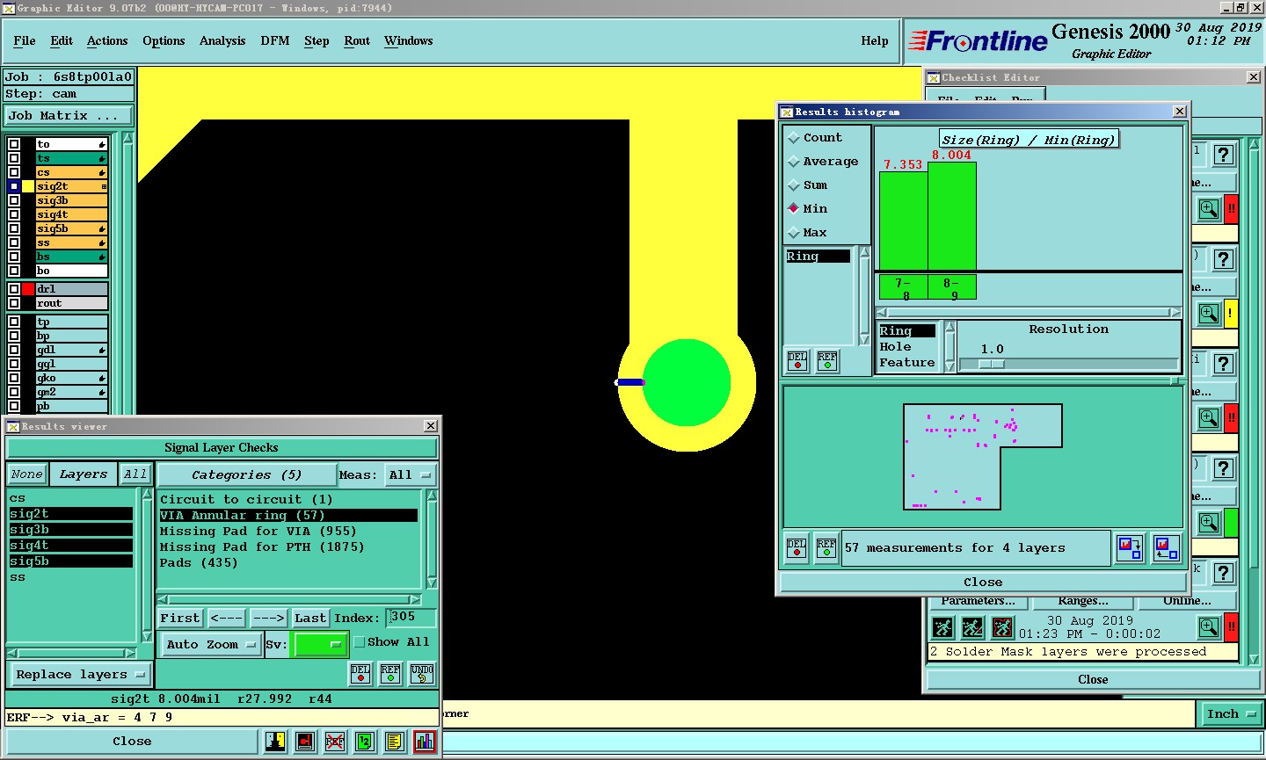Click the Resolution slider handle
Image resolution: width=1266 pixels, height=760 pixels.
[x=992, y=365]
